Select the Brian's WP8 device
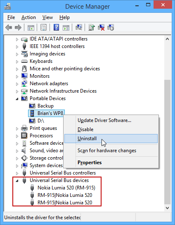This screenshot has height=225, width=175. (50, 113)
